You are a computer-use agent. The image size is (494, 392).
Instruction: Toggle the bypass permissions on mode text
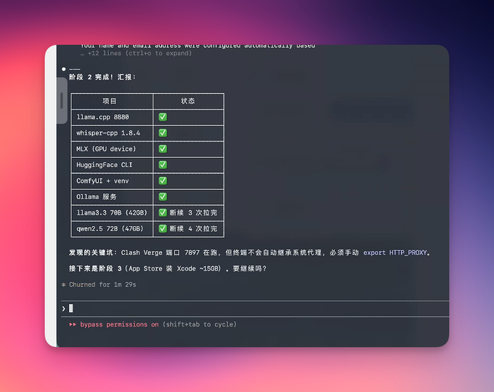tap(119, 324)
